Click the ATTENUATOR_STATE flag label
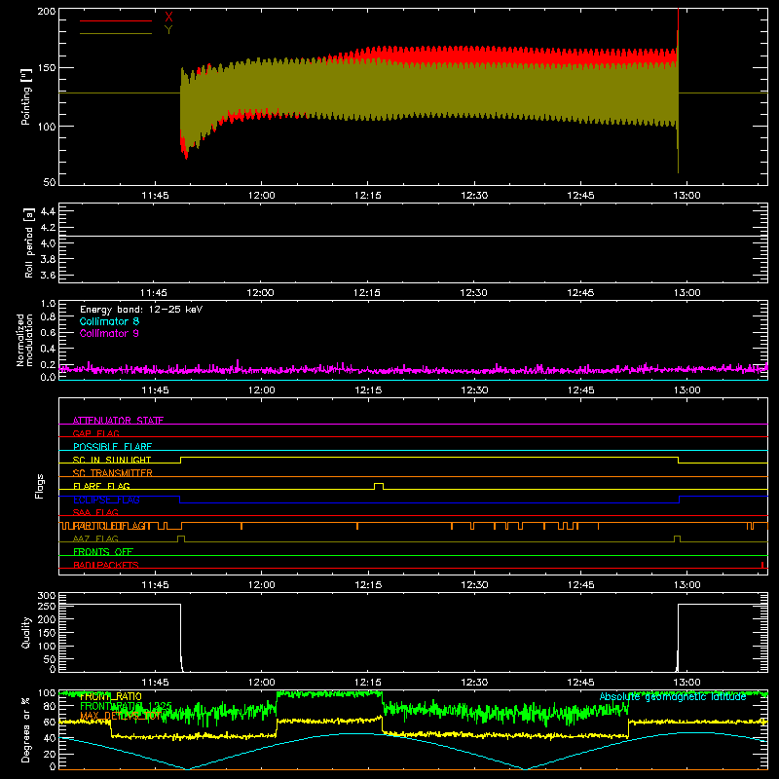This screenshot has width=779, height=779. point(118,421)
